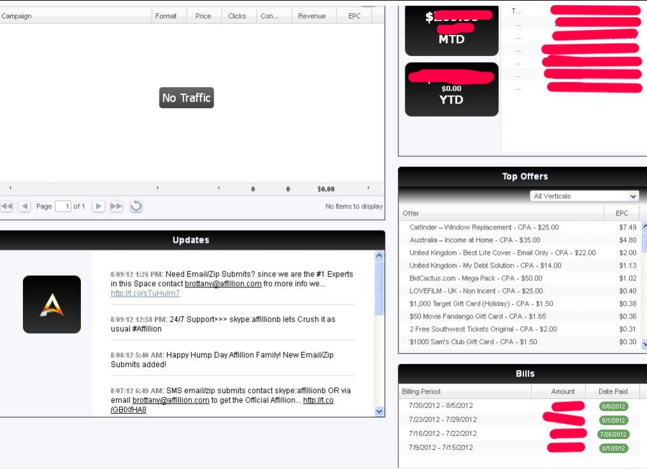Sort Bills by Date Paid header
The height and width of the screenshot is (469, 647).
pyautogui.click(x=613, y=391)
